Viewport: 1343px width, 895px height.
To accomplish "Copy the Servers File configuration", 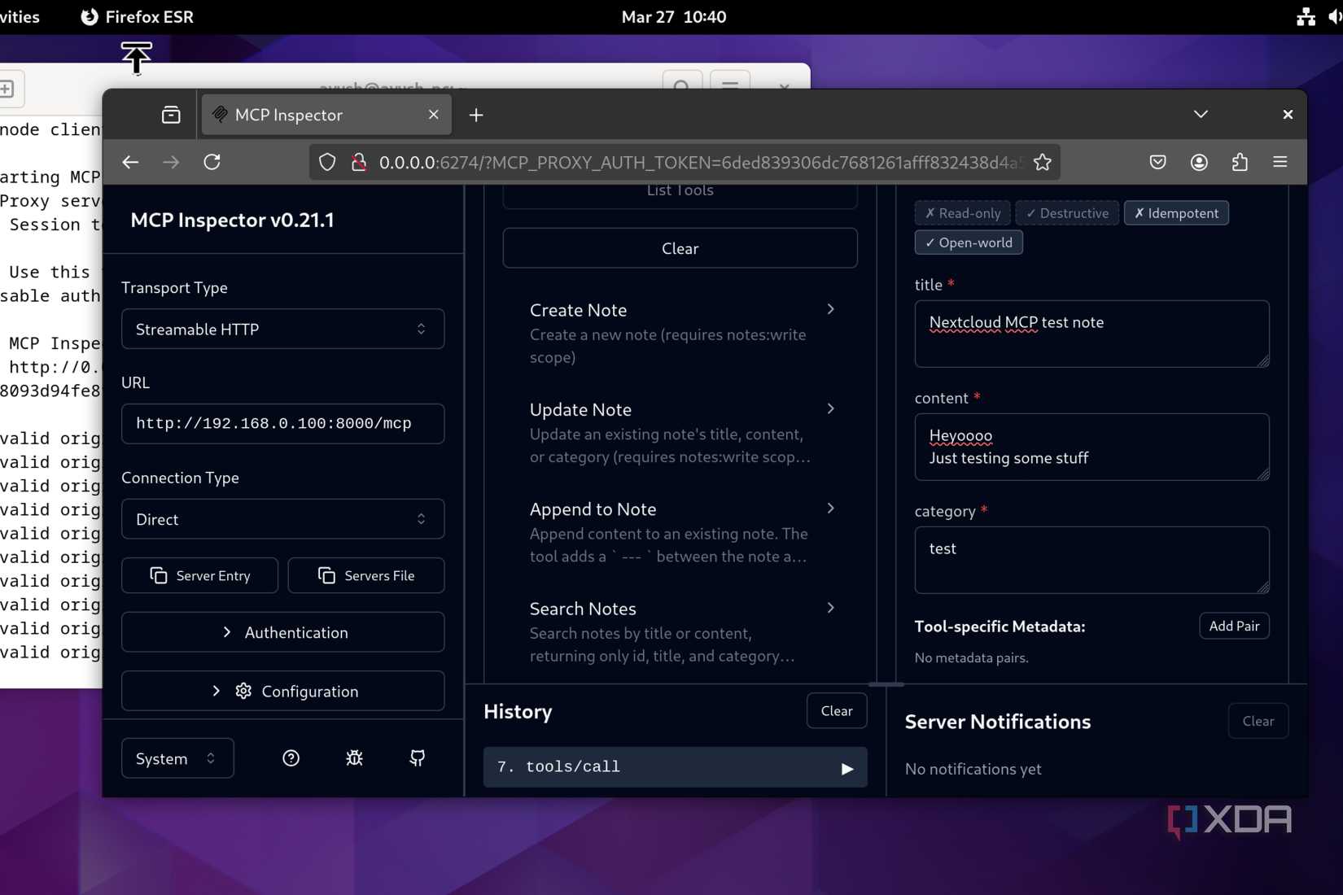I will click(366, 575).
